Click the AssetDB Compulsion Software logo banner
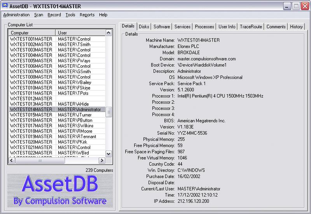This screenshot has width=311, height=214. [60, 190]
